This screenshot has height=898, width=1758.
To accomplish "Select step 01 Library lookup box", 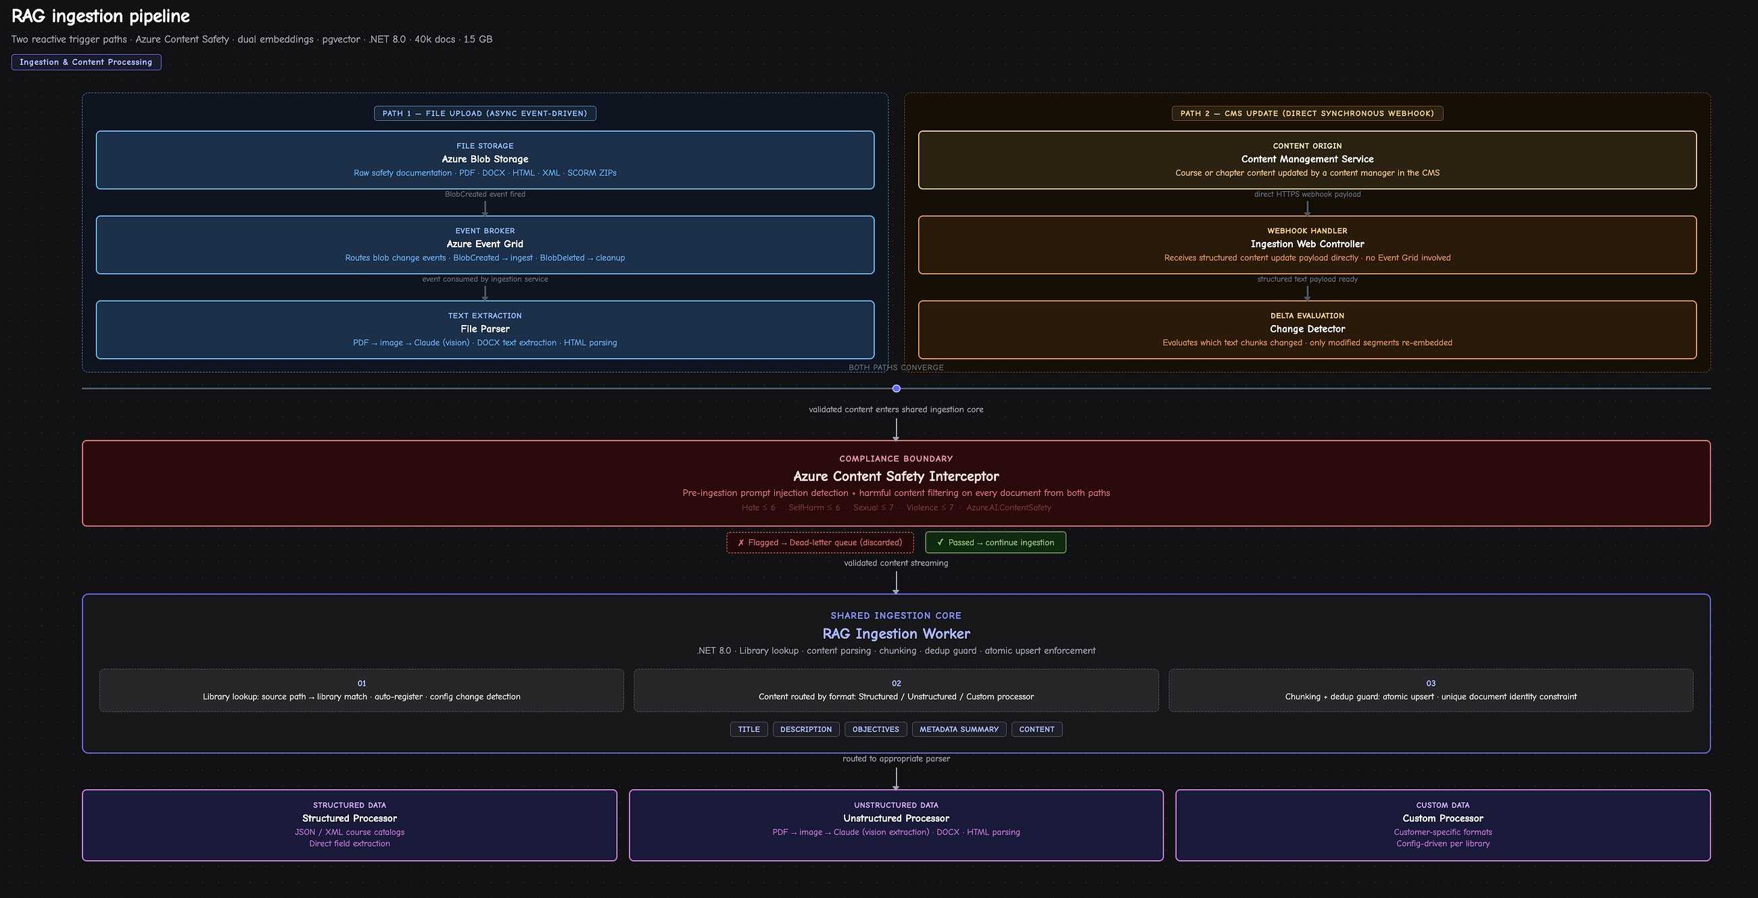I will 362,690.
